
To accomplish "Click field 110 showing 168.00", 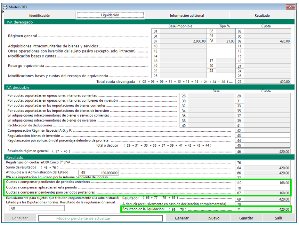I will pyautogui.click(x=262, y=183).
